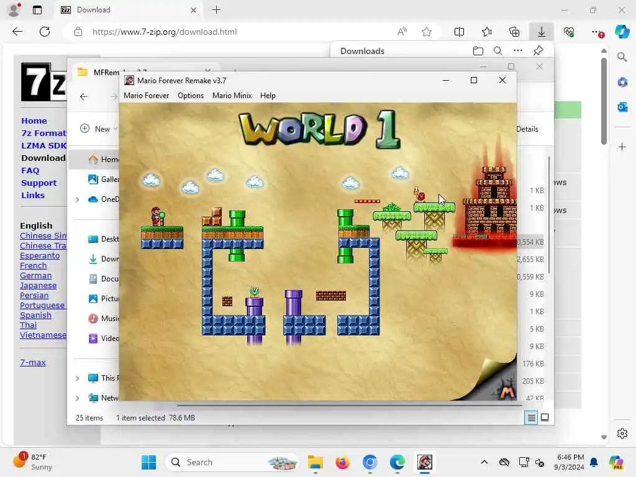The width and height of the screenshot is (636, 477).
Task: Open a new browser tab
Action: (217, 10)
